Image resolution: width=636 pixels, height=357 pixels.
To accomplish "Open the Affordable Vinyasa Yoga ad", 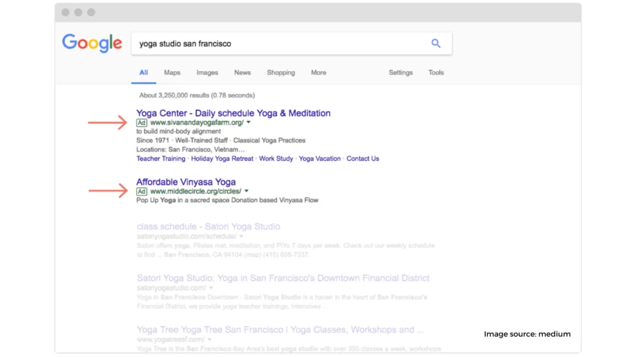I will (x=186, y=182).
